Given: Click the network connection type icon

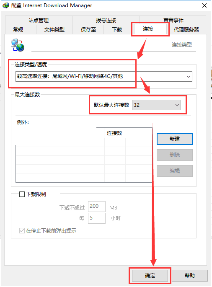Looking at the screenshot, I should click(x=18, y=45).
